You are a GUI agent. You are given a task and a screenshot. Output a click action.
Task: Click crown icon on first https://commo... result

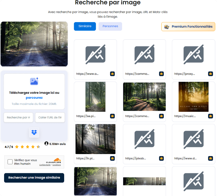pos(161,74)
